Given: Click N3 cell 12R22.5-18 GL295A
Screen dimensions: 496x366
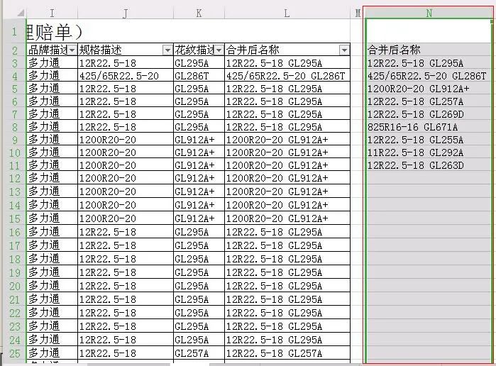Looking at the screenshot, I should tap(429, 63).
